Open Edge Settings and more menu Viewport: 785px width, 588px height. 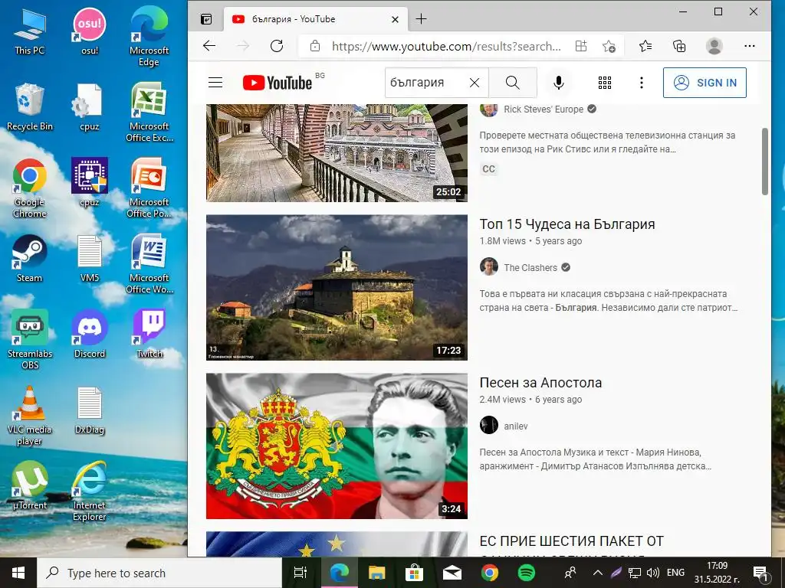tap(750, 47)
